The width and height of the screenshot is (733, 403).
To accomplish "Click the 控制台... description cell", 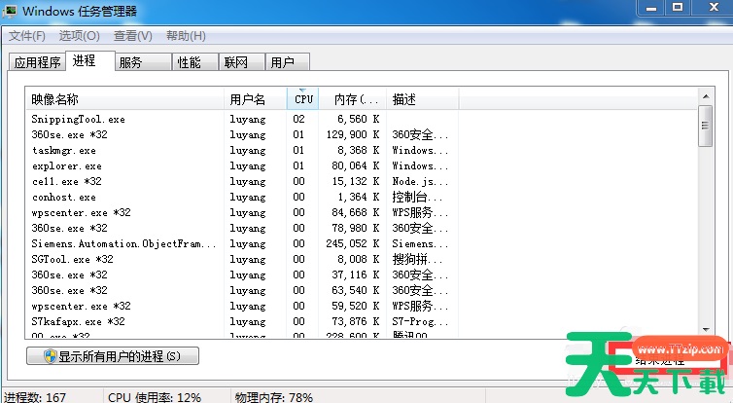I will pyautogui.click(x=417, y=197).
